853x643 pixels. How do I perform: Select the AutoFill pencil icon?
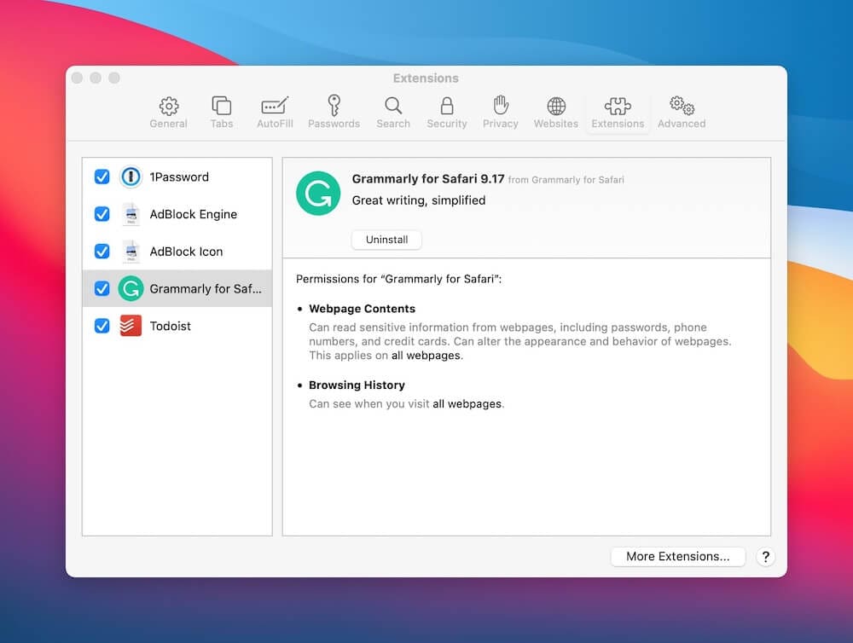coord(275,106)
